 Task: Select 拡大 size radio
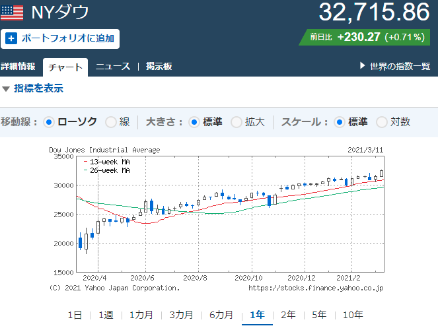[x=237, y=122]
